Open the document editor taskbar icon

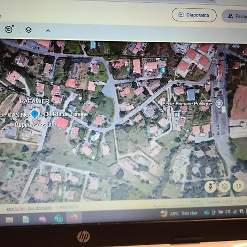(26, 219)
